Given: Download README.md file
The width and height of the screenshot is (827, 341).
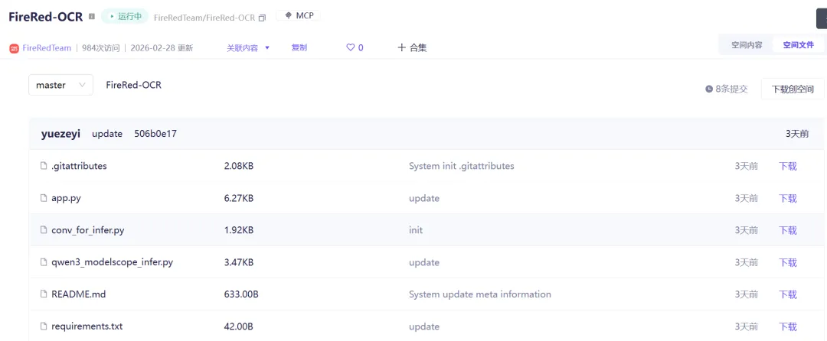Looking at the screenshot, I should [788, 294].
